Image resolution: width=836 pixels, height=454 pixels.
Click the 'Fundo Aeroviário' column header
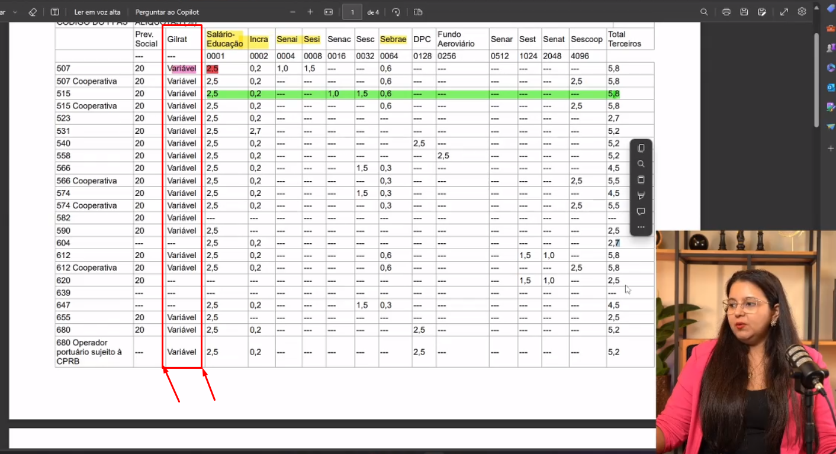click(x=456, y=39)
